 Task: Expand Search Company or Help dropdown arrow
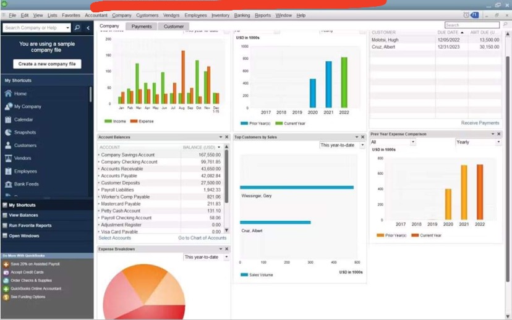coord(67,28)
